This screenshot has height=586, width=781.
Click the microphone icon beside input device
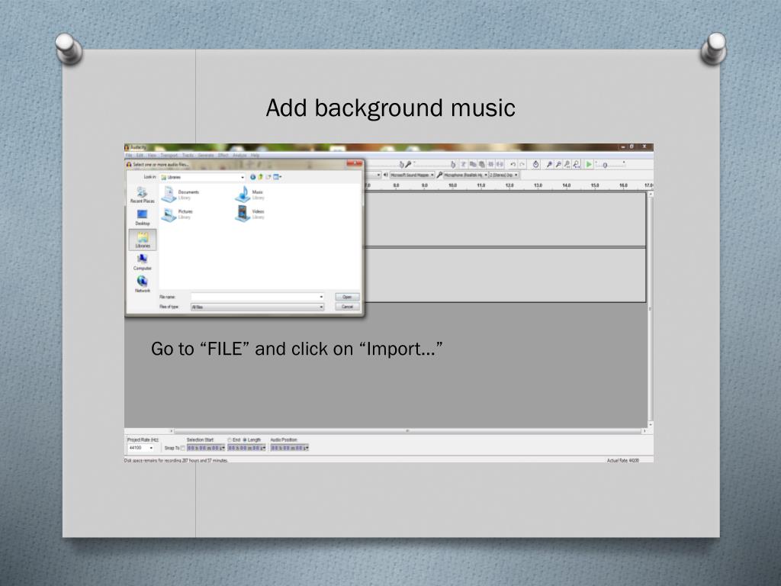440,175
